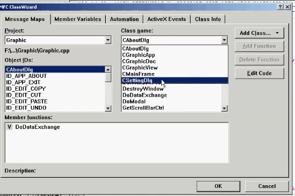295x196 pixels.
Task: Open the Member Variables tab
Action: pyautogui.click(x=78, y=19)
